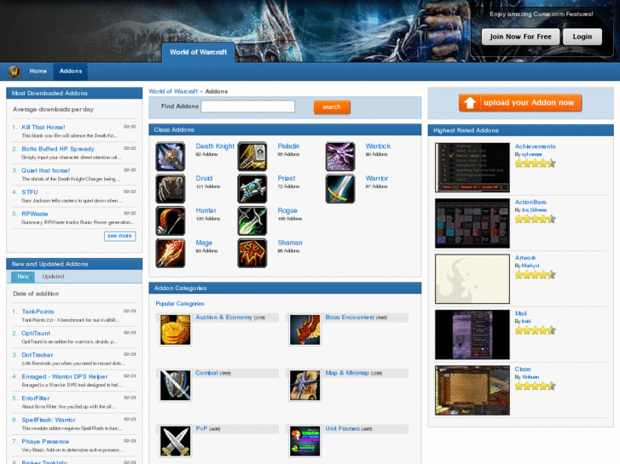Open the ActionBars addon thumbnail
Viewport: 620px width, 464px height.
(x=472, y=223)
